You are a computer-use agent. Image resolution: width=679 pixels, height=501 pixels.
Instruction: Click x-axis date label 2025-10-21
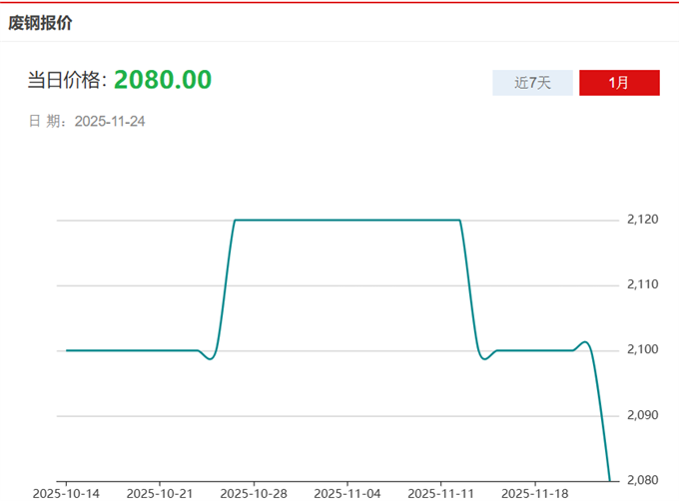(160, 493)
